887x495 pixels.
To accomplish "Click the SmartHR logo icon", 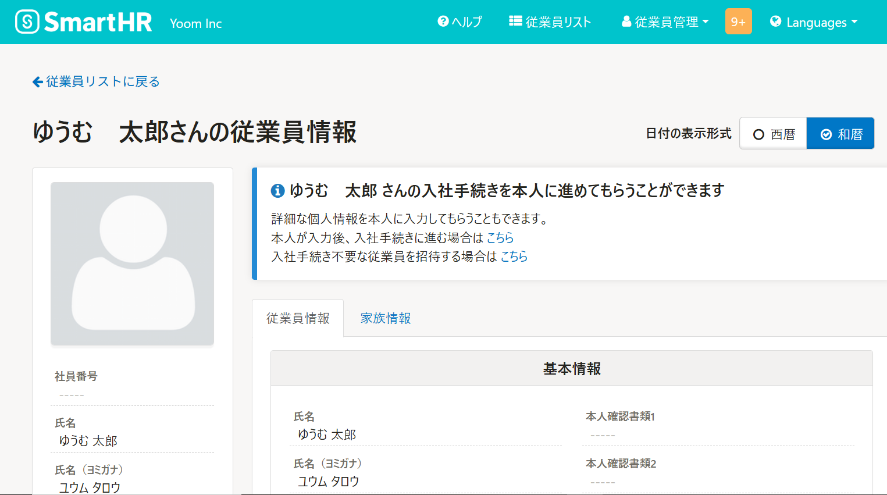I will pos(27,22).
